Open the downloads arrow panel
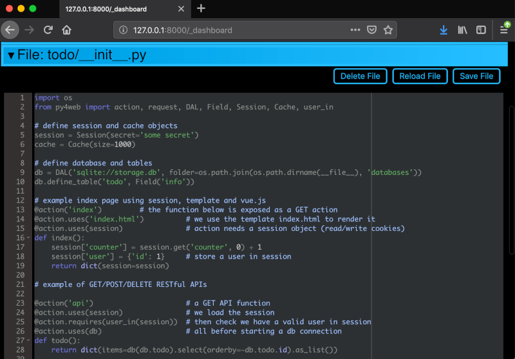Viewport: 515px width, 359px height. [444, 30]
